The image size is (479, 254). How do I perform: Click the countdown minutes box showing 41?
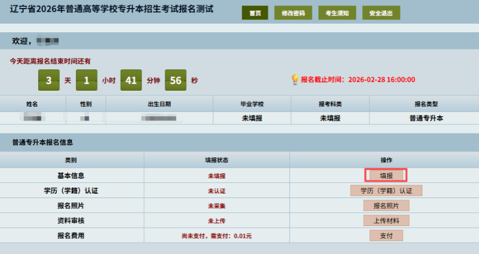tap(131, 81)
